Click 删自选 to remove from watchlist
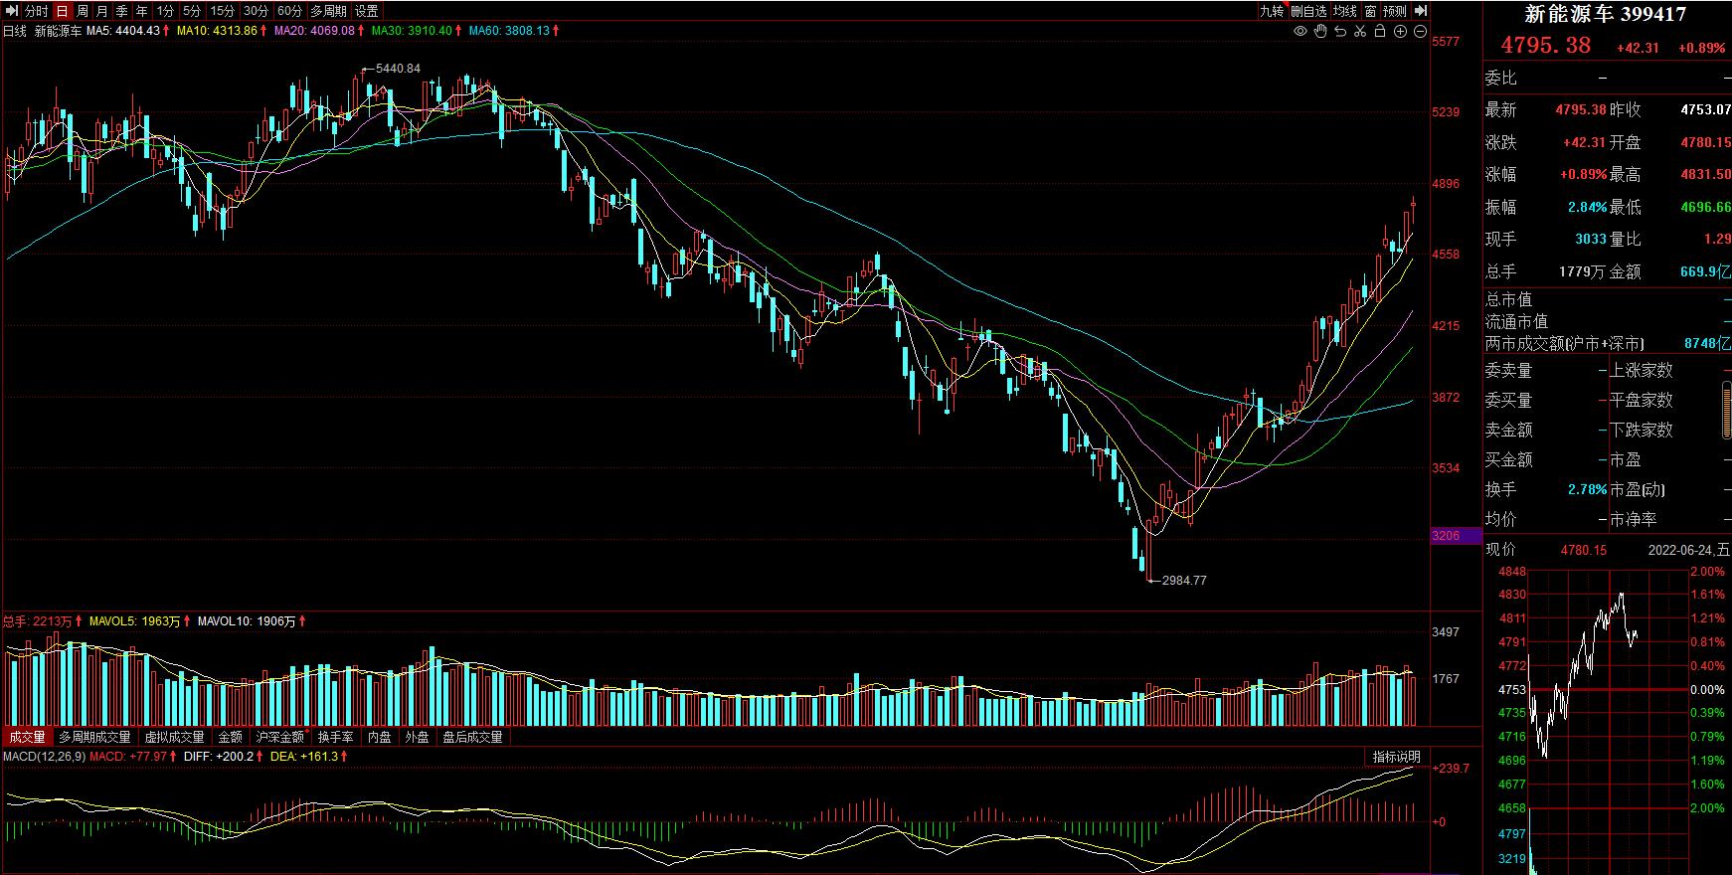Screen dimensions: 1732x875 pyautogui.click(x=1308, y=11)
